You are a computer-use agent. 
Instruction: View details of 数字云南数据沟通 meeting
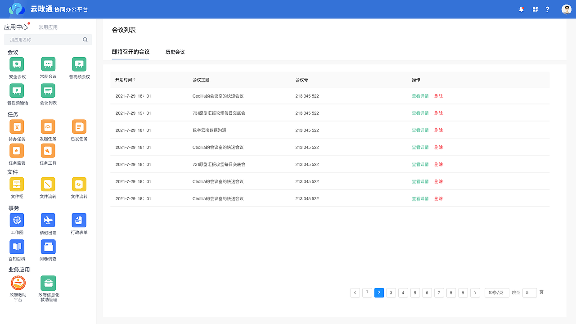420,130
